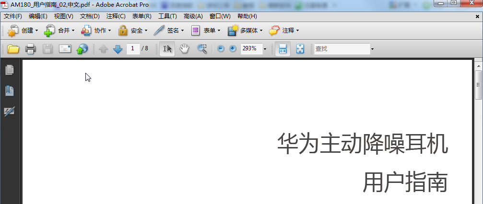Click the 安全 button label
Image resolution: width=483 pixels, height=204 pixels.
pos(137,31)
